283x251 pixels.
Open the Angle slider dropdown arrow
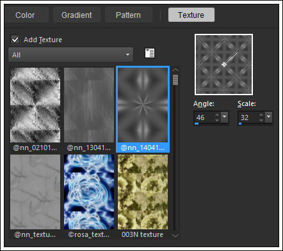click(225, 117)
